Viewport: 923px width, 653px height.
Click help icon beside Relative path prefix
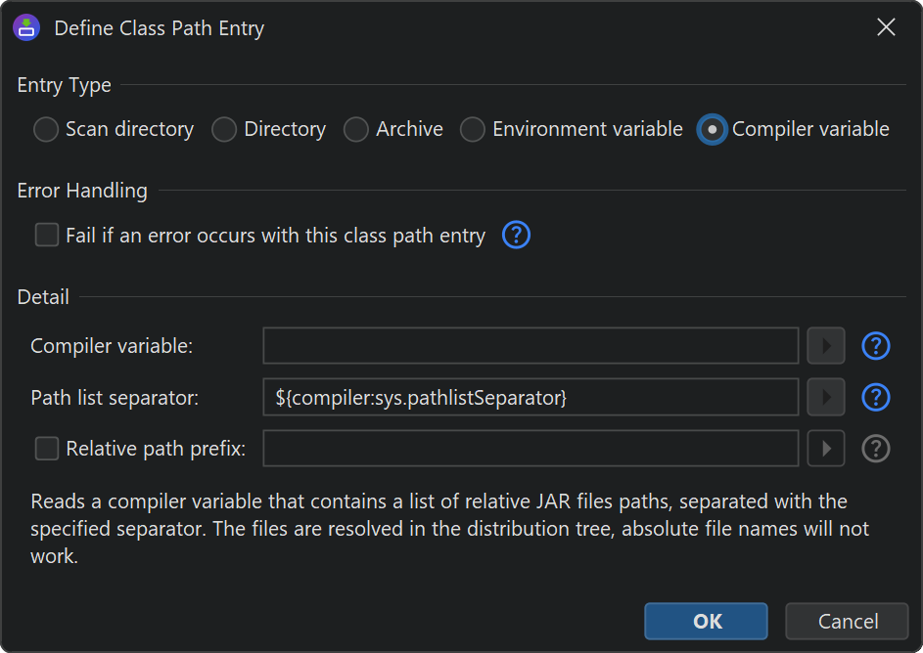875,449
